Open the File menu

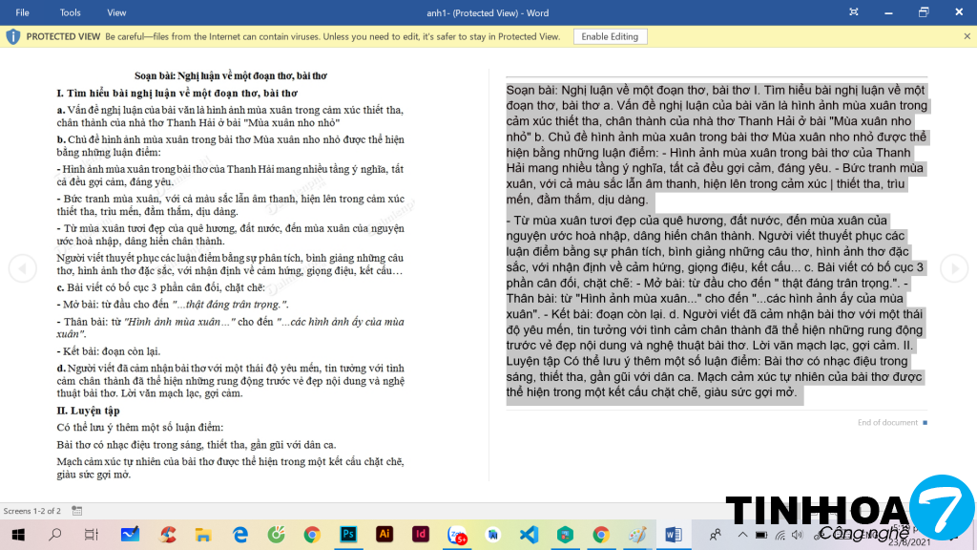[22, 12]
